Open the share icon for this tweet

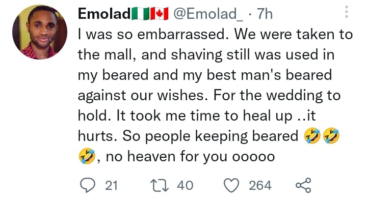303,185
